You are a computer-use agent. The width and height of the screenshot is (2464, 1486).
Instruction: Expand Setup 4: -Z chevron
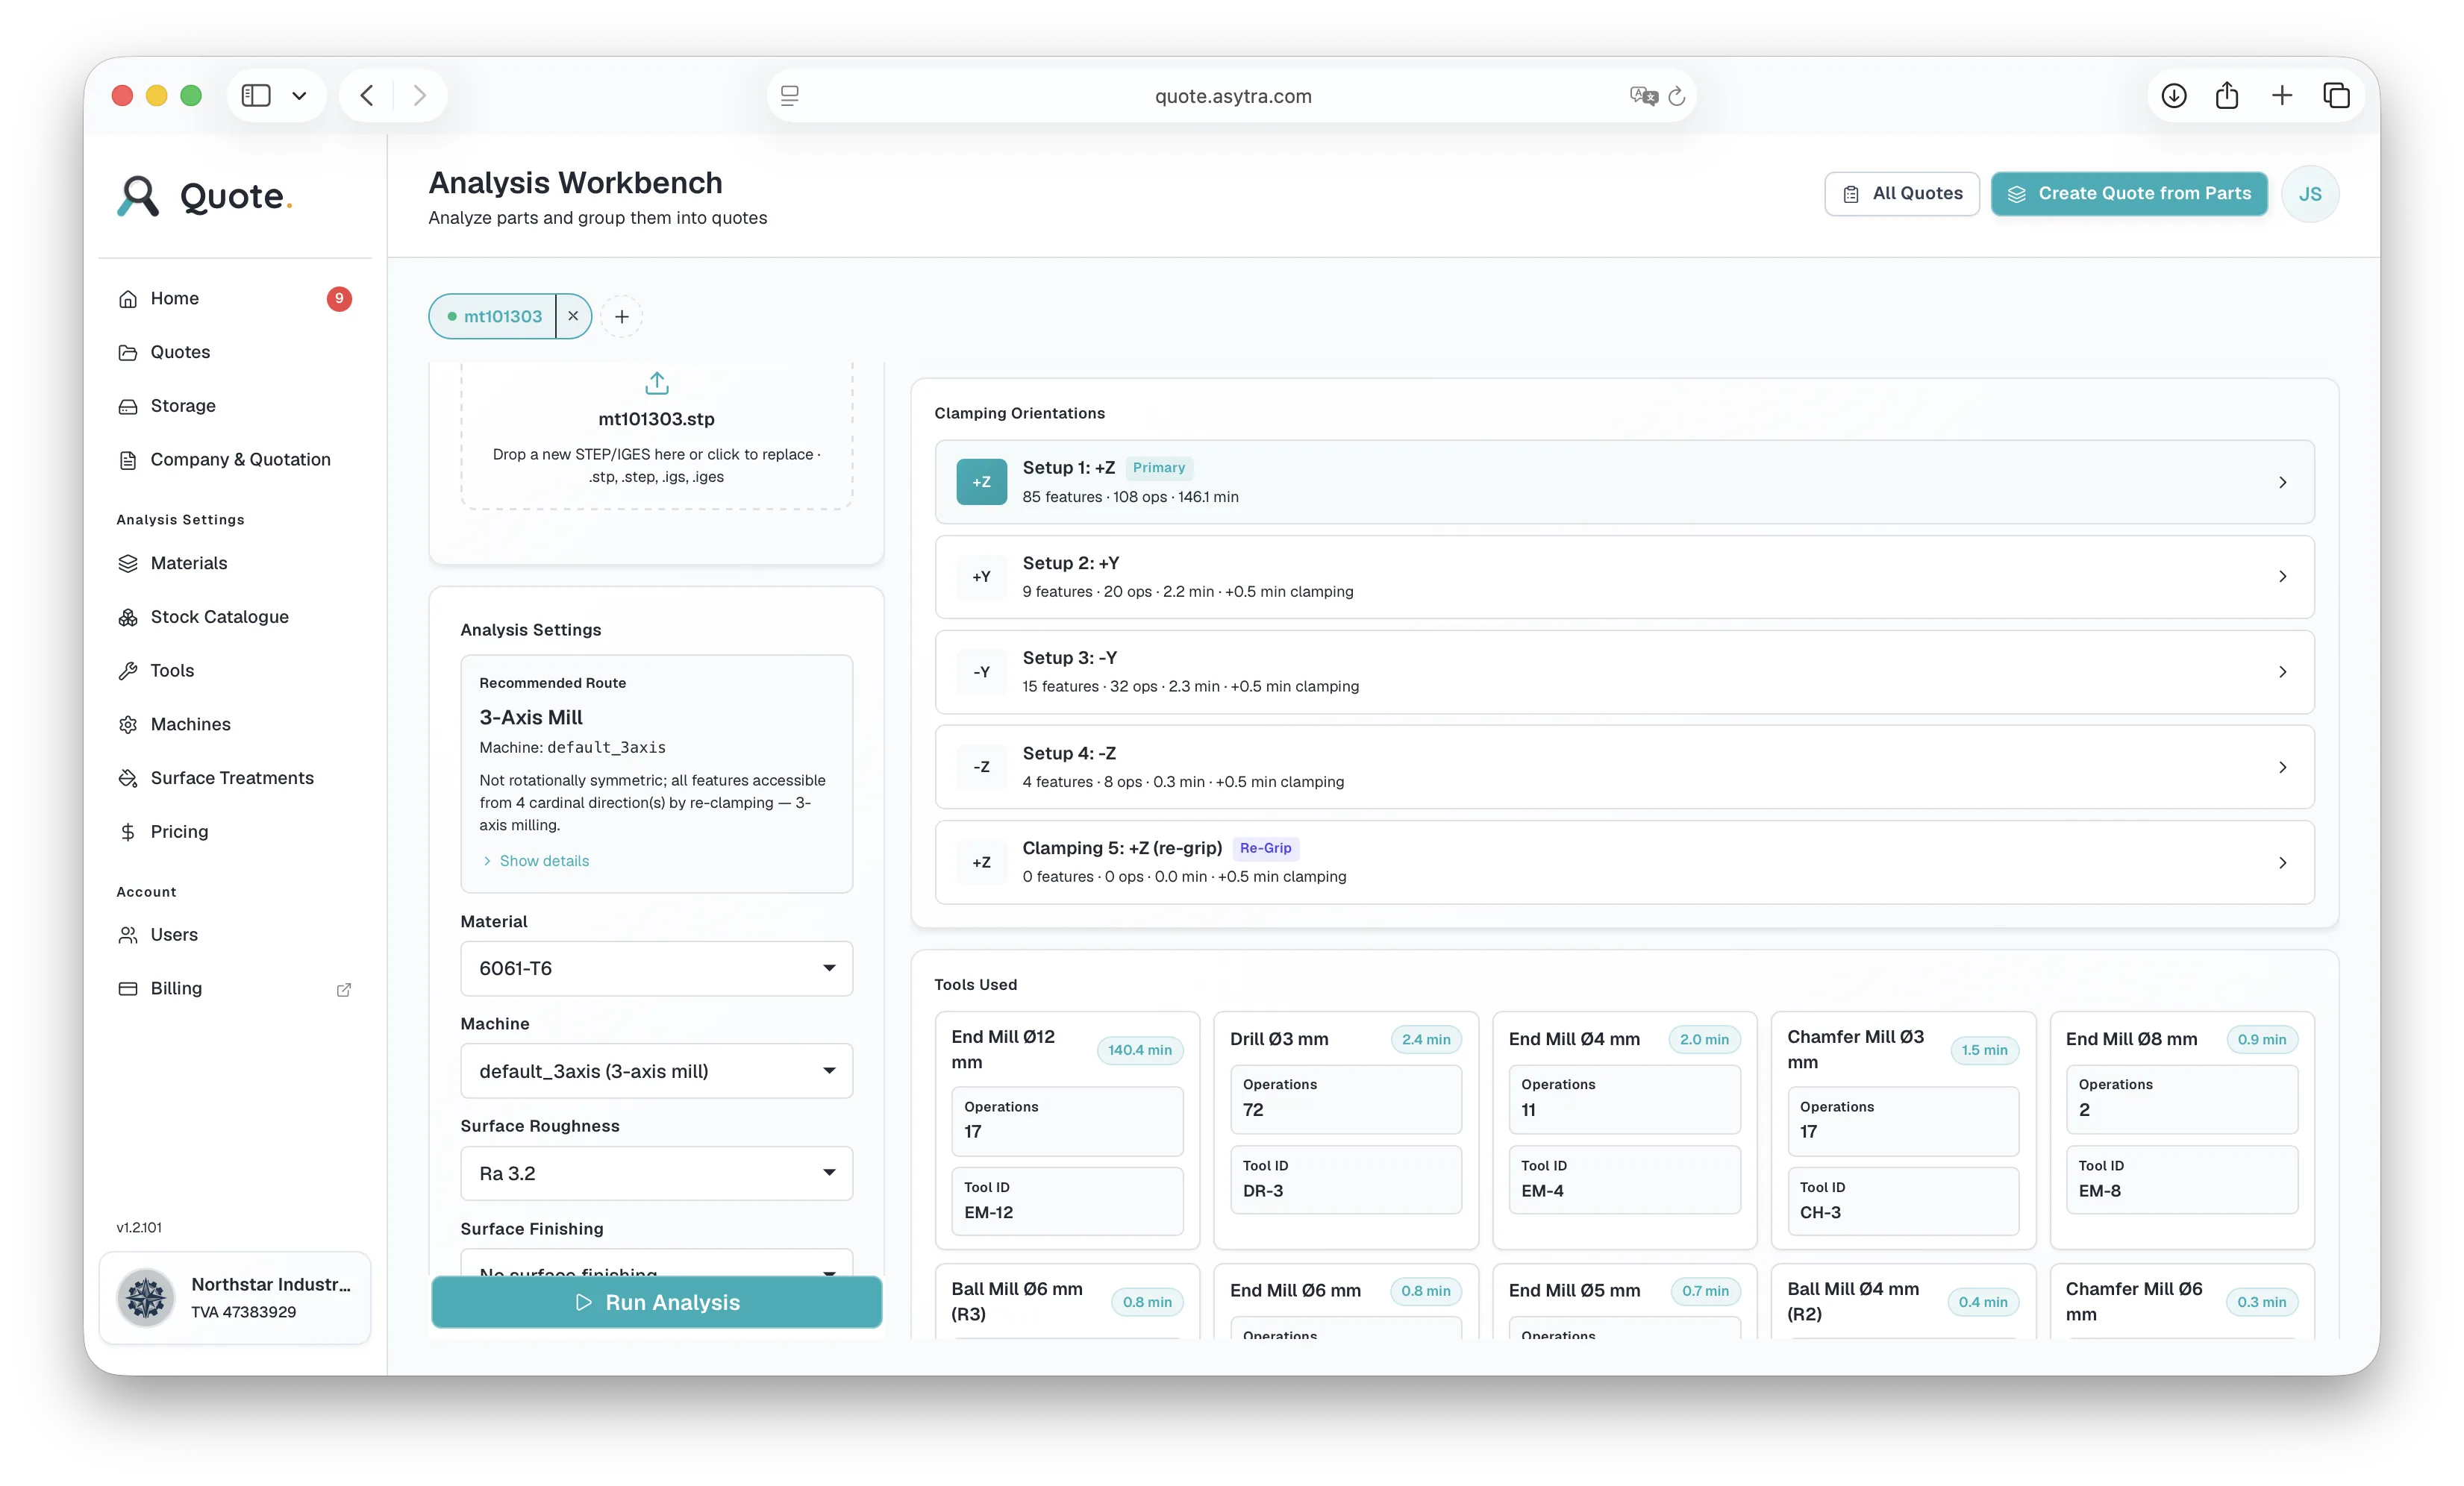(2283, 767)
